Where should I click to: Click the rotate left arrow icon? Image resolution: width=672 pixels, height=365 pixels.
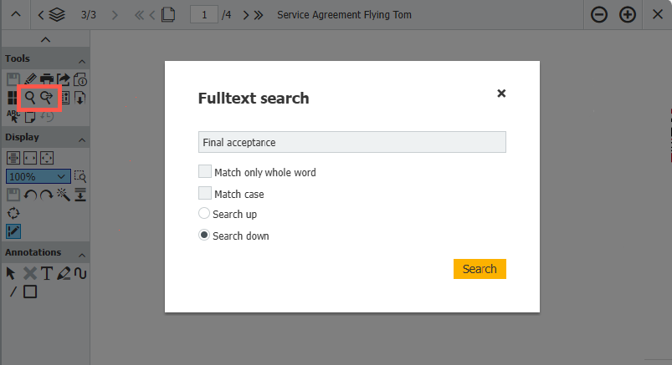[x=30, y=195]
